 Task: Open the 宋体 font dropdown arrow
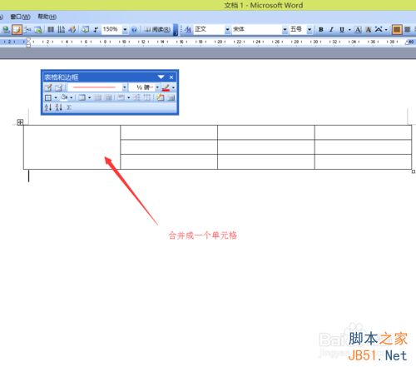point(285,29)
